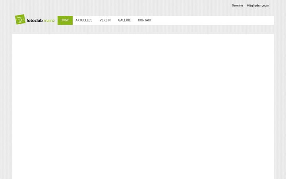Viewport: 286px width, 179px height.
Task: Open the Mitglieder-Login link
Action: [258, 6]
